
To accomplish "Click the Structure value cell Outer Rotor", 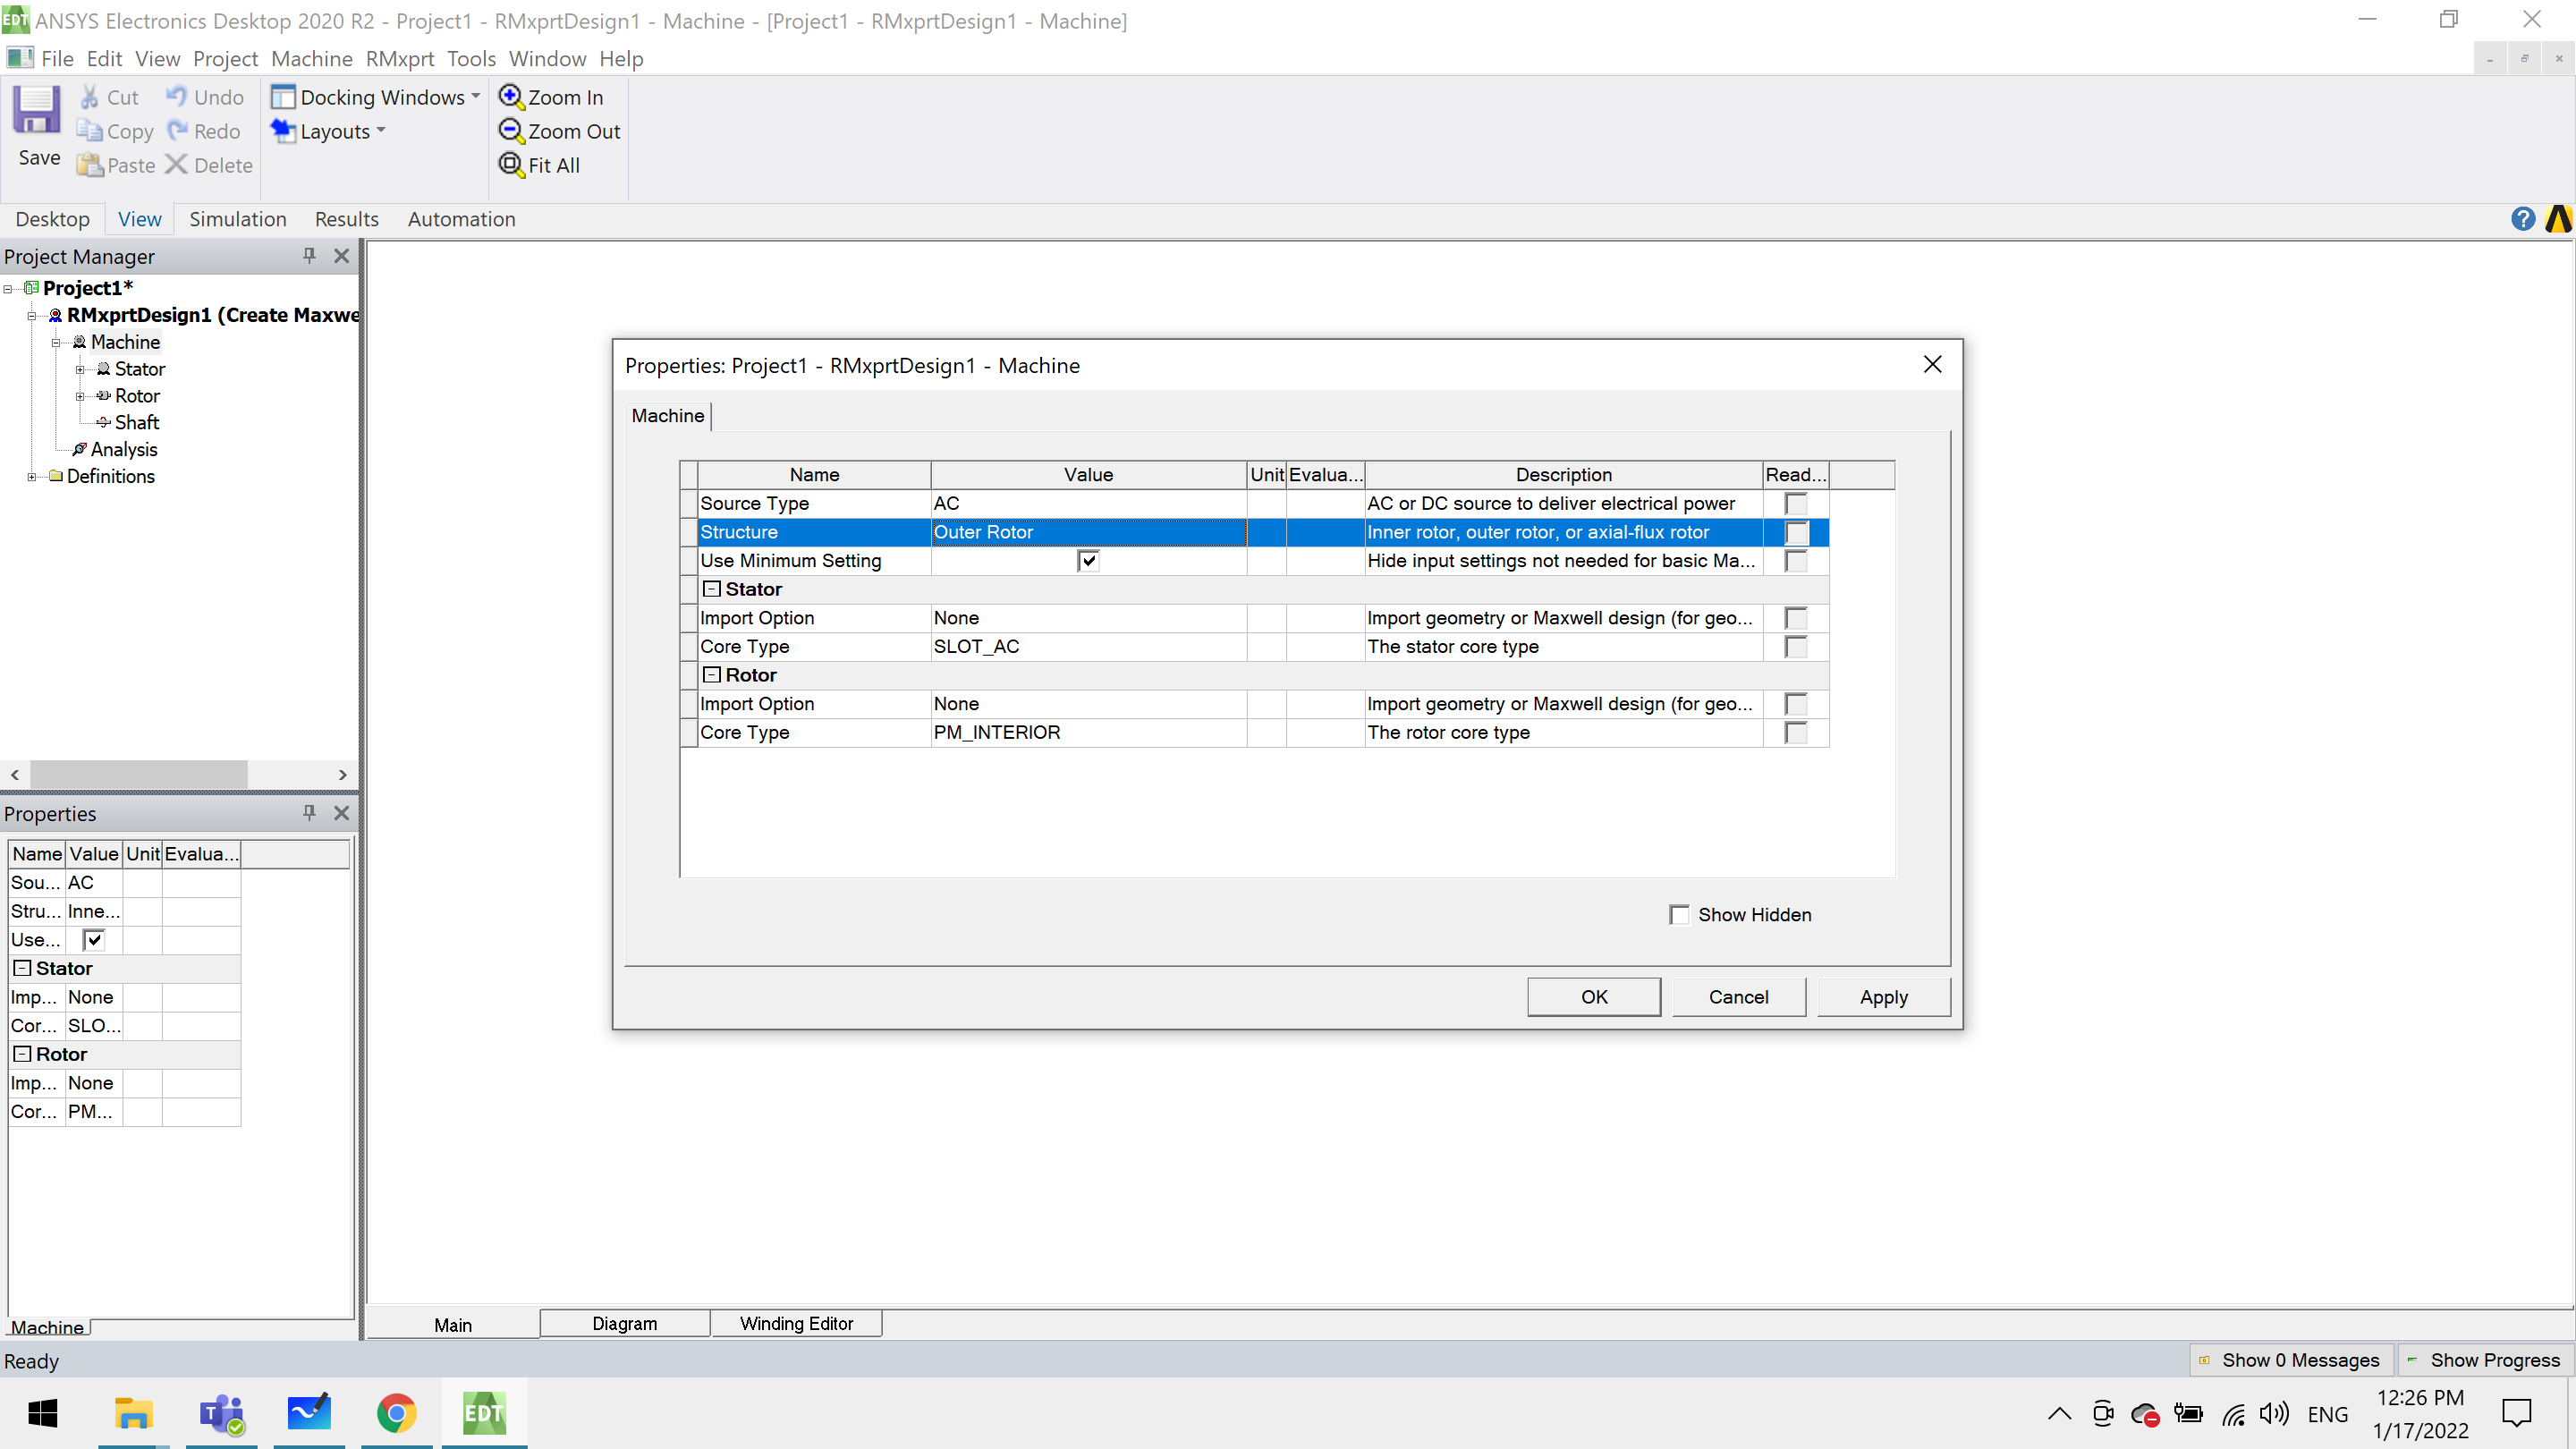I will pyautogui.click(x=1088, y=533).
